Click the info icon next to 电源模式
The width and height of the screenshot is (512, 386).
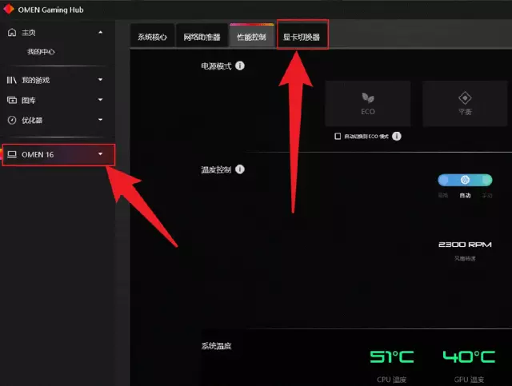tap(240, 66)
